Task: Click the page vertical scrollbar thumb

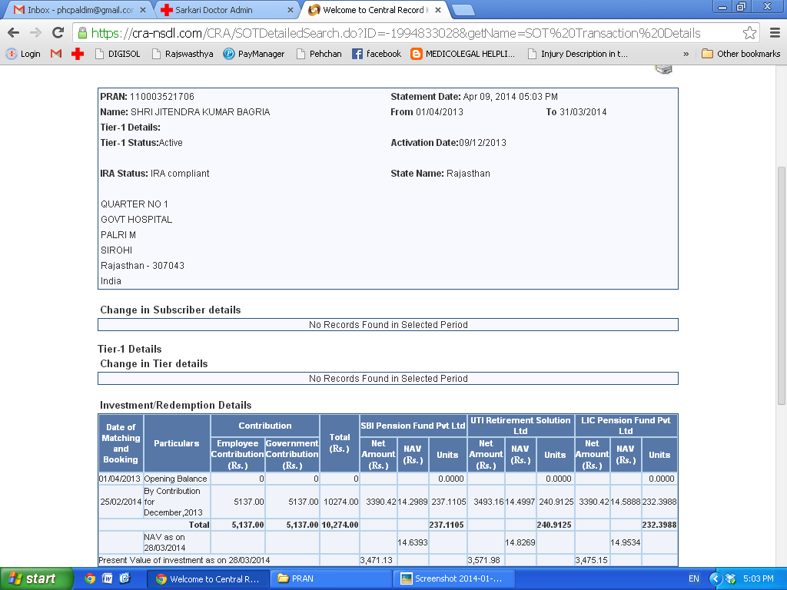Action: tap(781, 285)
